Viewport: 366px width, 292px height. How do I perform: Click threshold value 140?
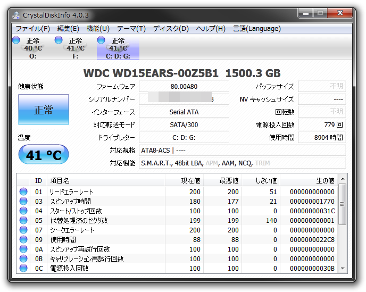coord(271,221)
